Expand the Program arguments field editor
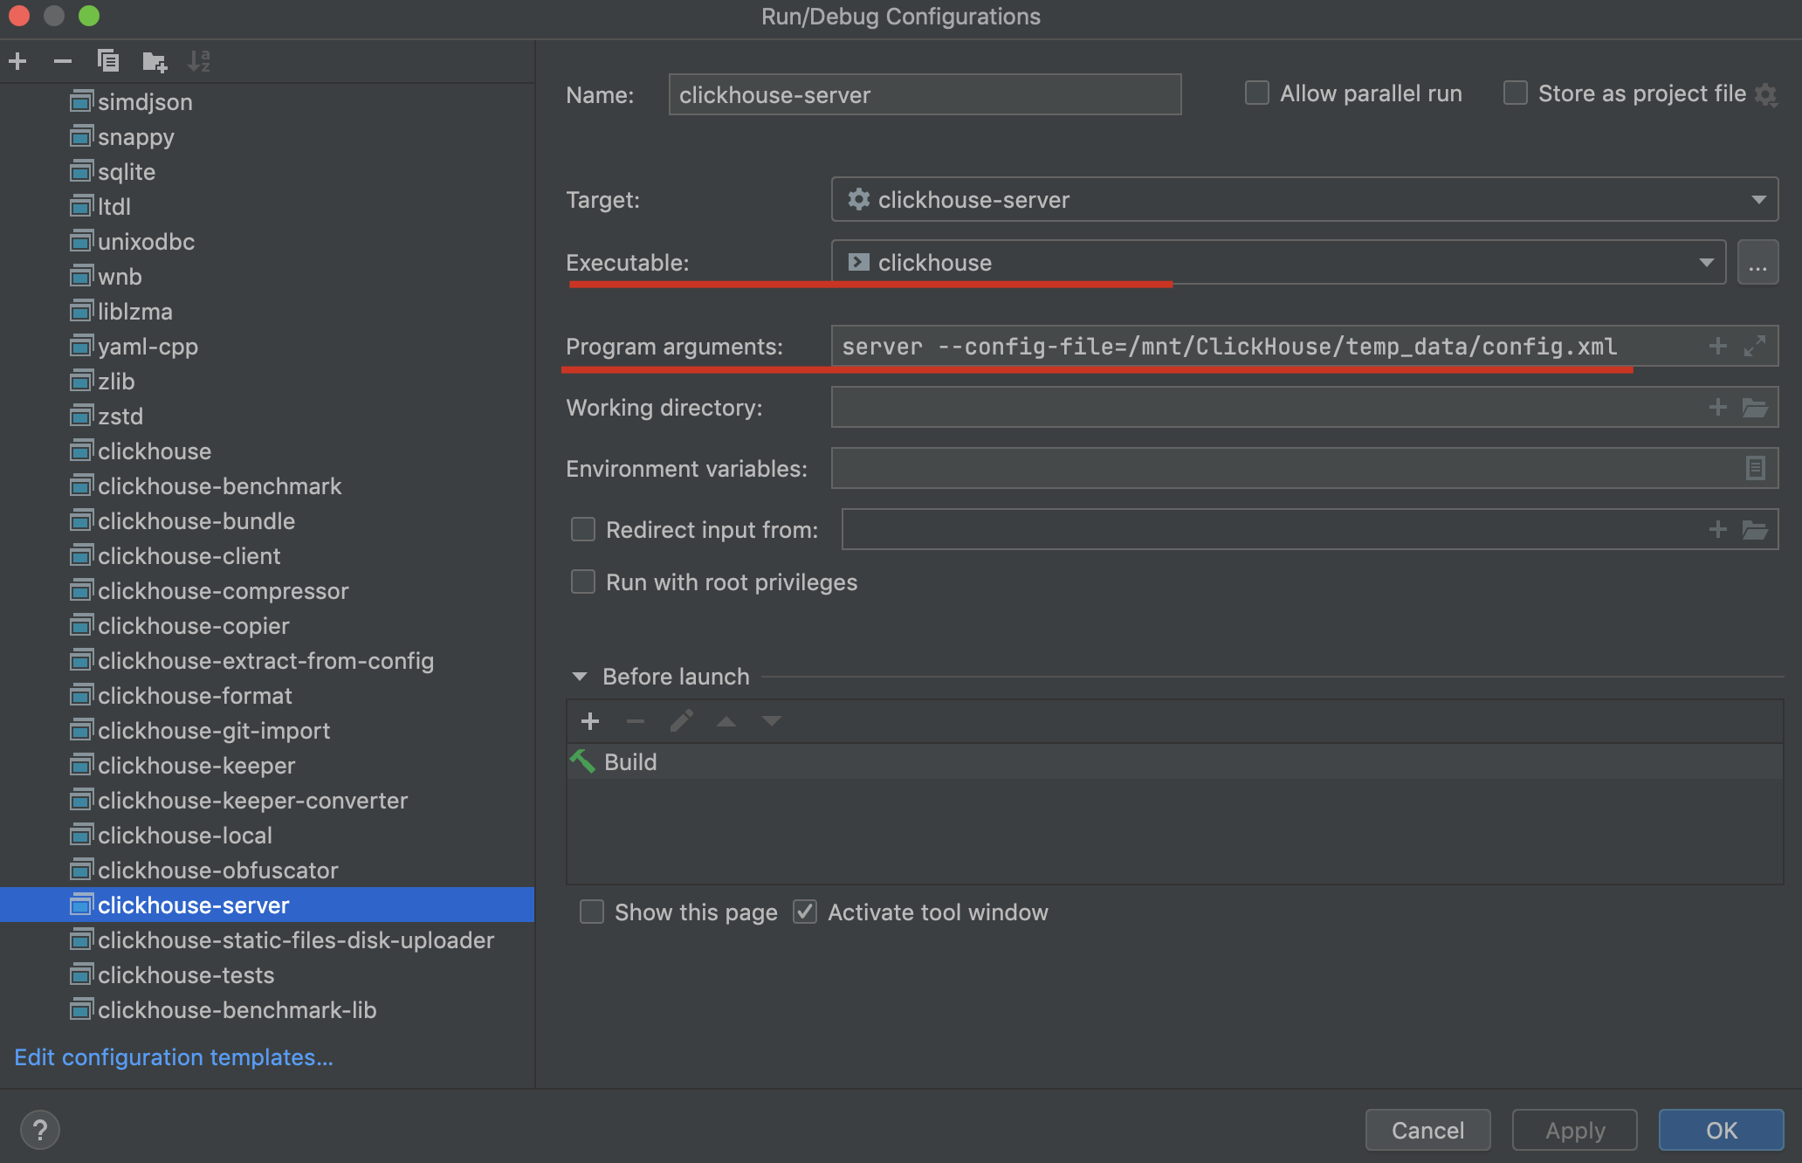 1755,347
